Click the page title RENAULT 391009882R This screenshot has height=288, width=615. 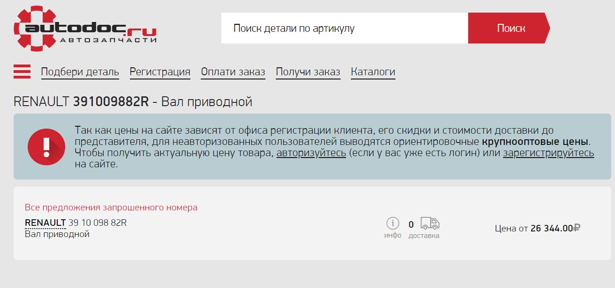coord(81,101)
